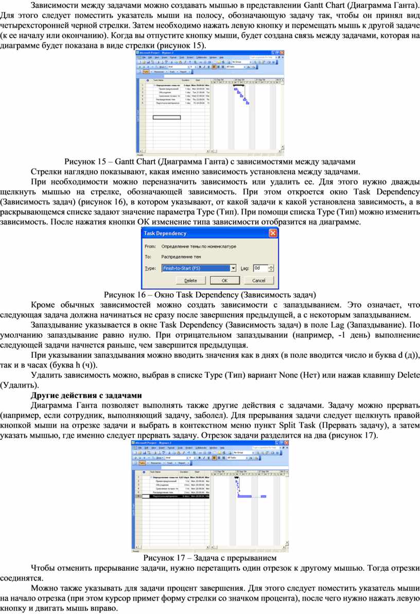Open the No Group dropdown in Figure 15 toolbar
The height and width of the screenshot is (614, 420).
click(x=251, y=62)
